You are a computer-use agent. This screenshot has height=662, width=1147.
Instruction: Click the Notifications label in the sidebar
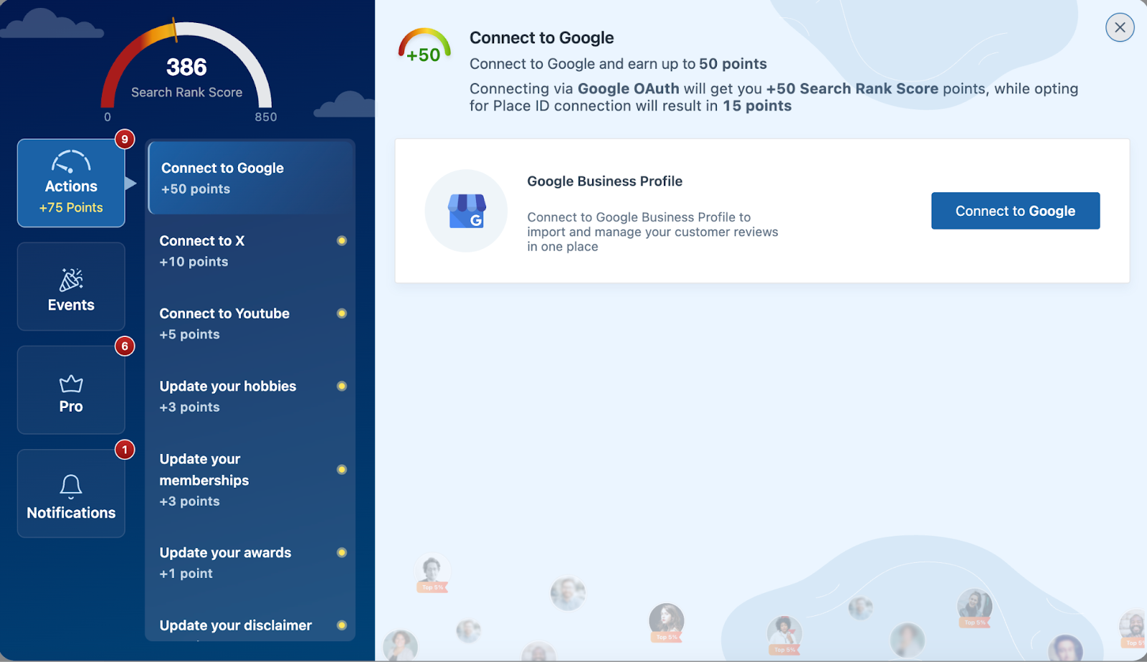coord(71,513)
